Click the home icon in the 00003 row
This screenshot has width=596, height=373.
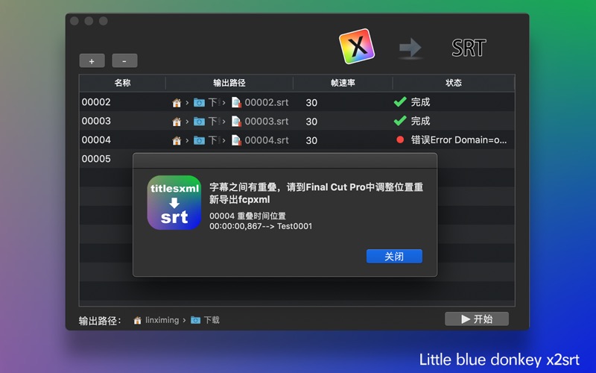point(177,122)
